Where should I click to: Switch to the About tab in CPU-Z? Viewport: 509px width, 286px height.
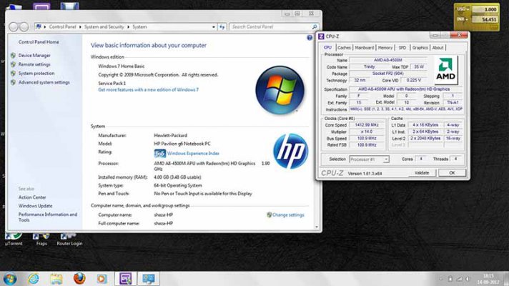pyautogui.click(x=438, y=48)
